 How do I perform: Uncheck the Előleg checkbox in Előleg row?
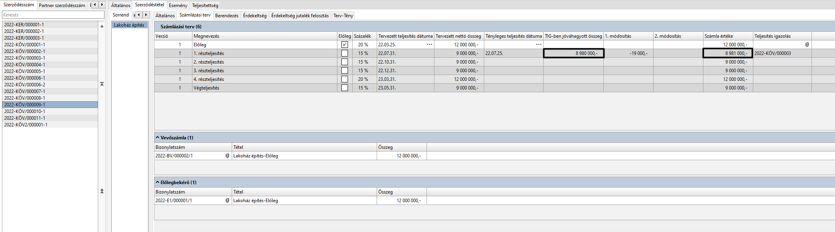coord(345,45)
